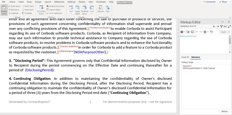
Task: Go to previous expression arrow
Action: (x=214, y=27)
